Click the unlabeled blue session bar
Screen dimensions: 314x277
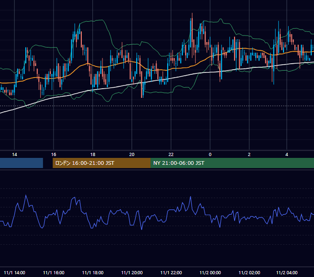point(21,163)
